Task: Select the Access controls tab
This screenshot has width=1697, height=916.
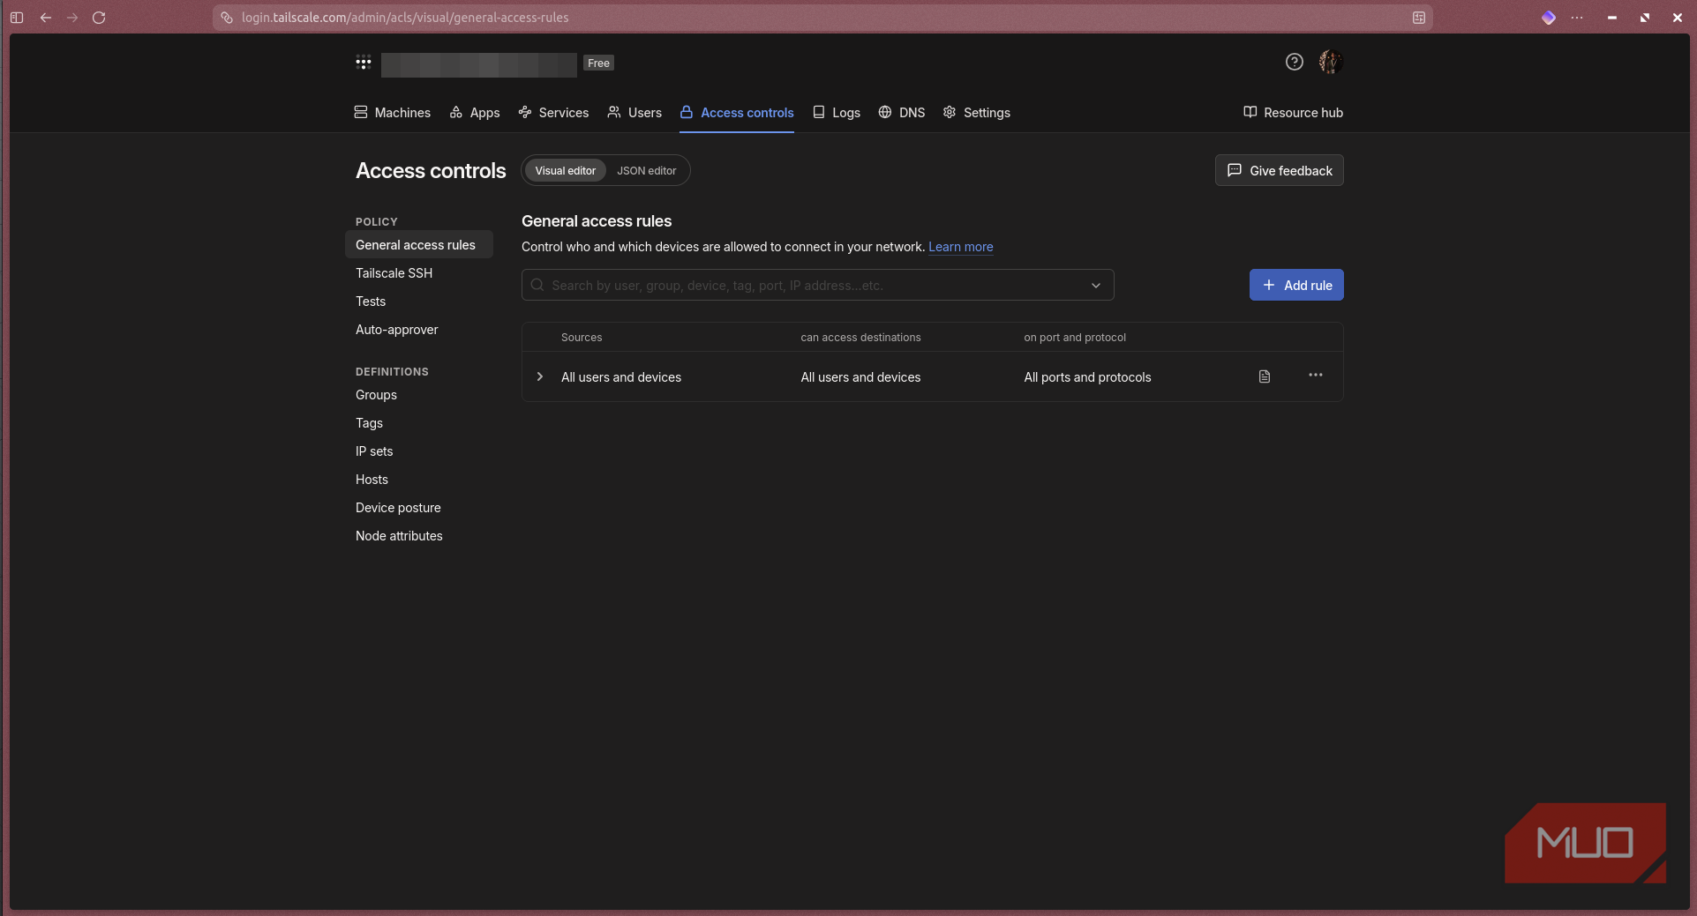Action: point(737,113)
